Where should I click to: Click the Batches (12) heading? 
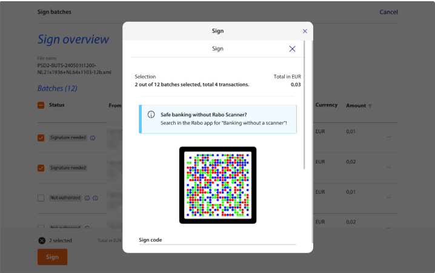click(58, 88)
